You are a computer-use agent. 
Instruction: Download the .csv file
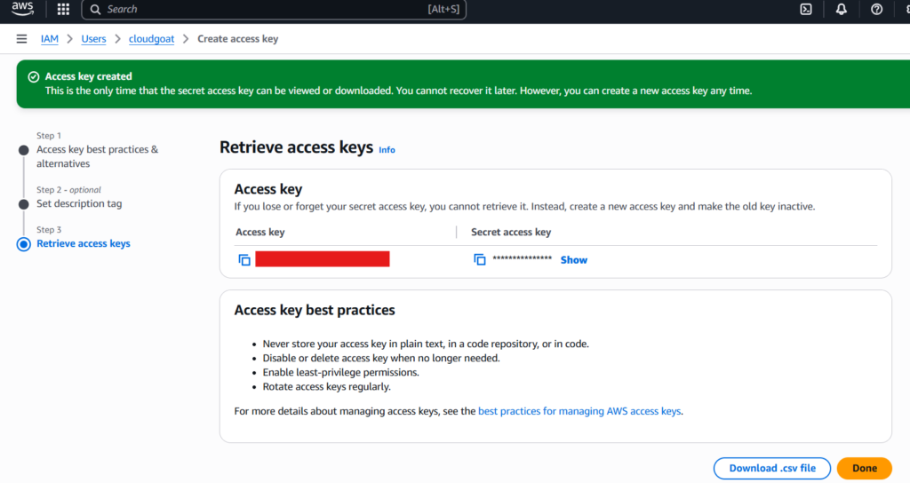[x=772, y=468]
